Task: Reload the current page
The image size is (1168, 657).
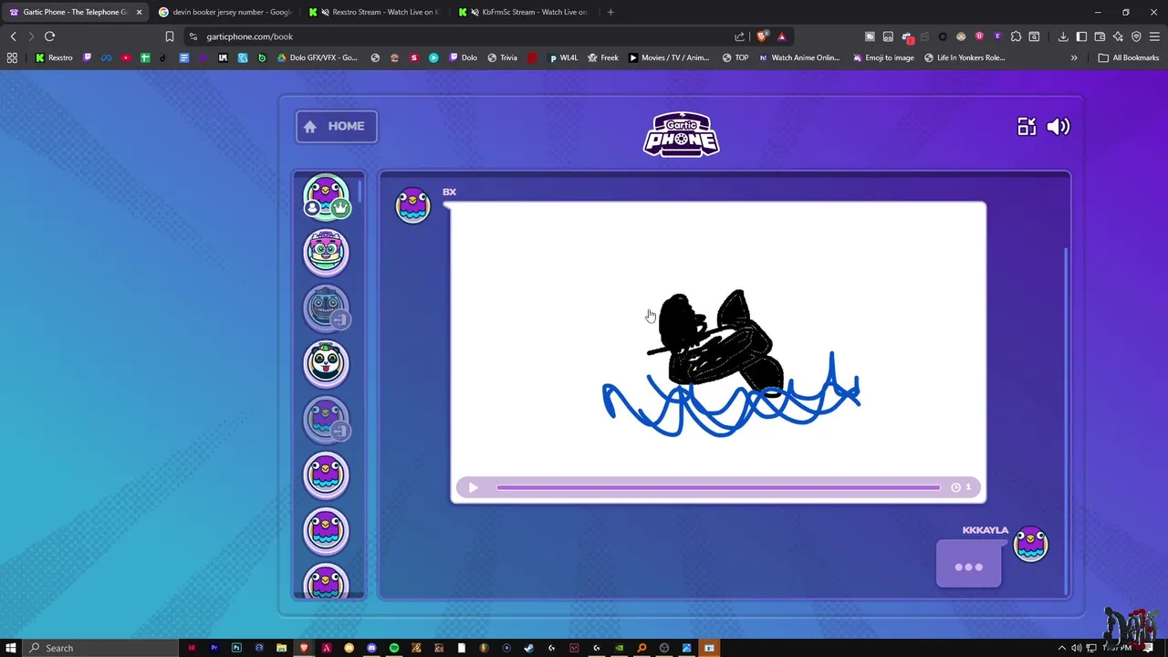Action: [49, 36]
